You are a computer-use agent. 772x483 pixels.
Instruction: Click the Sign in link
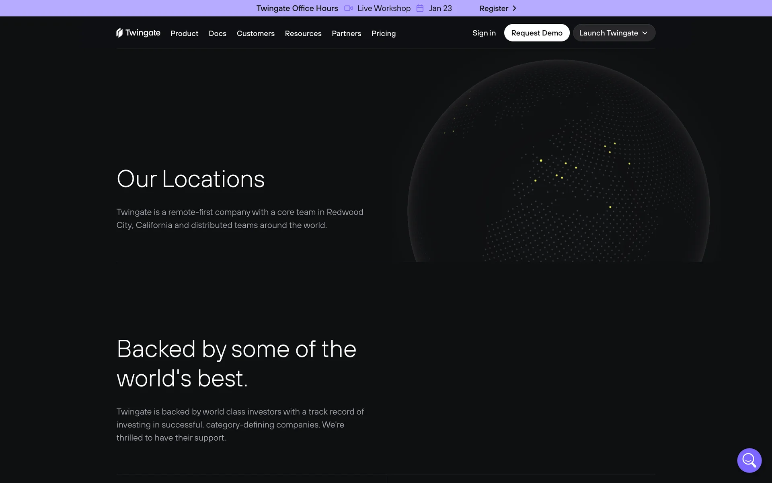click(x=484, y=33)
